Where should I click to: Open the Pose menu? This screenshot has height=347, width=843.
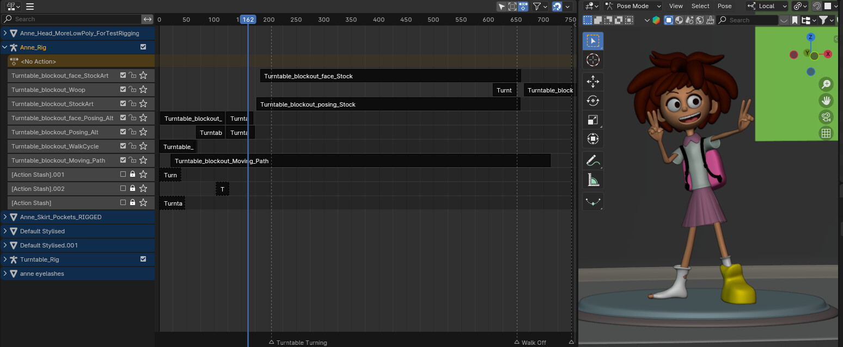tap(725, 6)
